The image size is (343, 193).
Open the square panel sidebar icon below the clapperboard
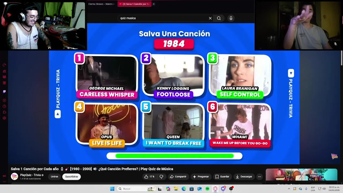click(x=4, y=83)
